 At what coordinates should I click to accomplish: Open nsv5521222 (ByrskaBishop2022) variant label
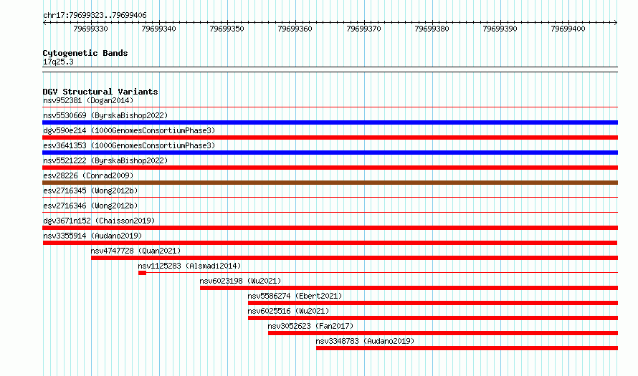(105, 160)
